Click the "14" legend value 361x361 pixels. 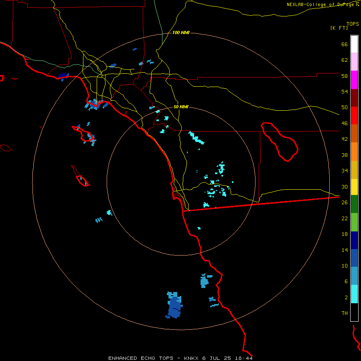(x=345, y=250)
